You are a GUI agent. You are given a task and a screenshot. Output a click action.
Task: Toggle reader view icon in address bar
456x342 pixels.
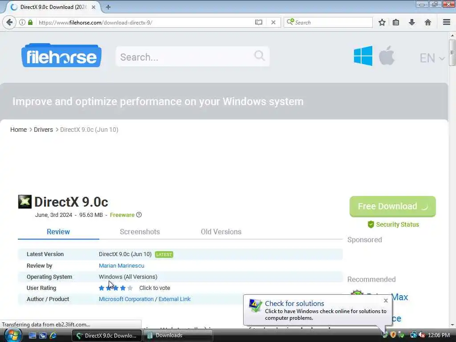[259, 22]
